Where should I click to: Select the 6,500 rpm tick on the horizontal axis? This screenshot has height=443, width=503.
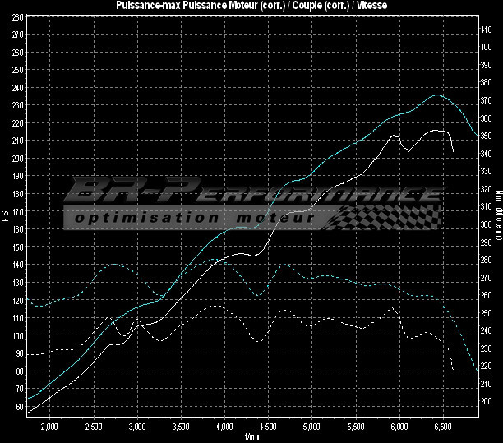[443, 427]
